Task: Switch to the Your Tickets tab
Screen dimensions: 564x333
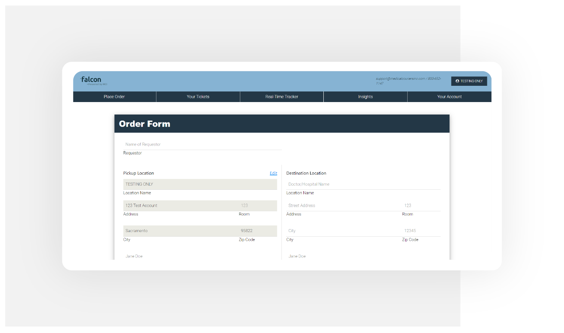Action: (x=198, y=97)
